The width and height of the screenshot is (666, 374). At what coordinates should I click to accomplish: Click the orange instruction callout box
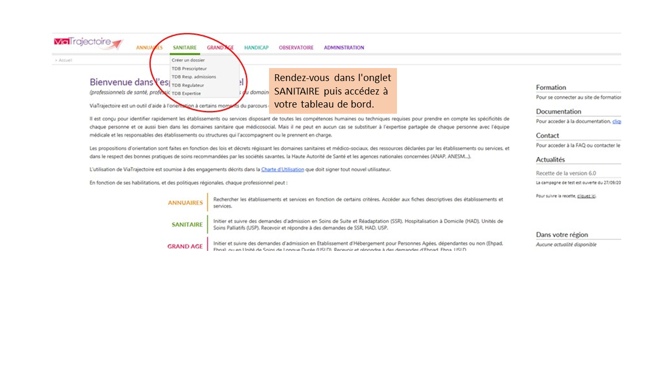coord(332,91)
